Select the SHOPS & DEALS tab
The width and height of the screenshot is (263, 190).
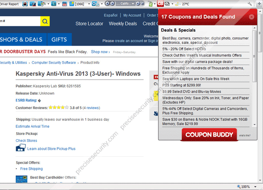coord(23,39)
